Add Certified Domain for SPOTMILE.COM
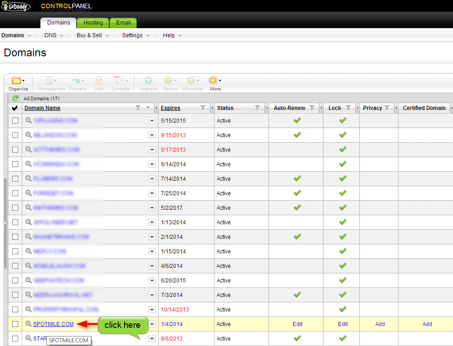 coord(427,324)
